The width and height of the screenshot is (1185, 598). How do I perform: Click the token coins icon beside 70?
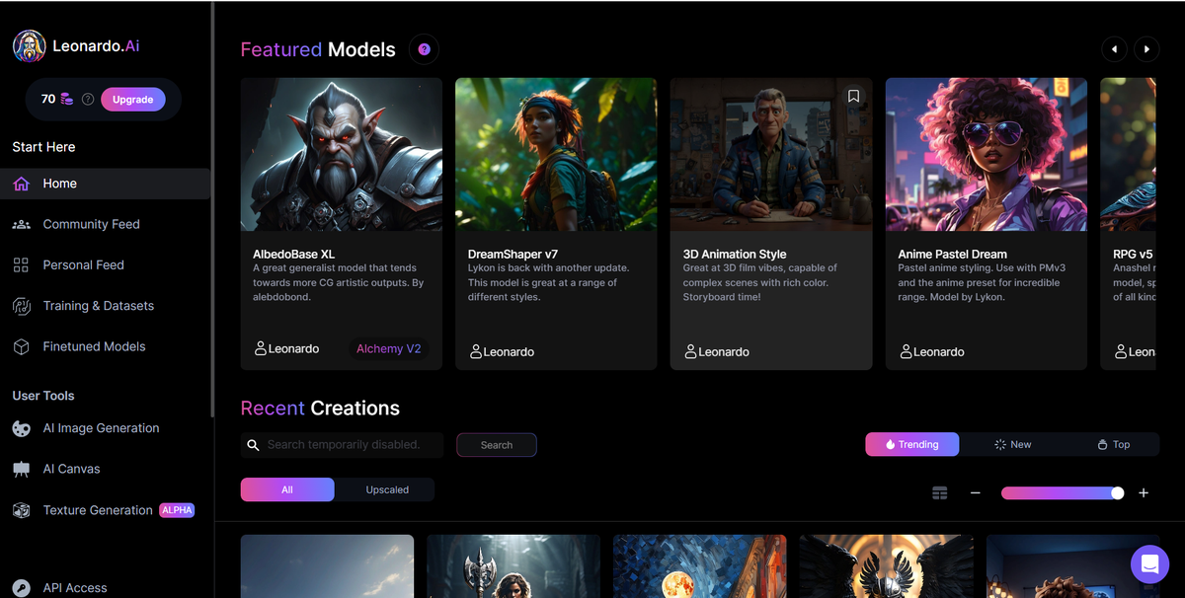tap(67, 99)
